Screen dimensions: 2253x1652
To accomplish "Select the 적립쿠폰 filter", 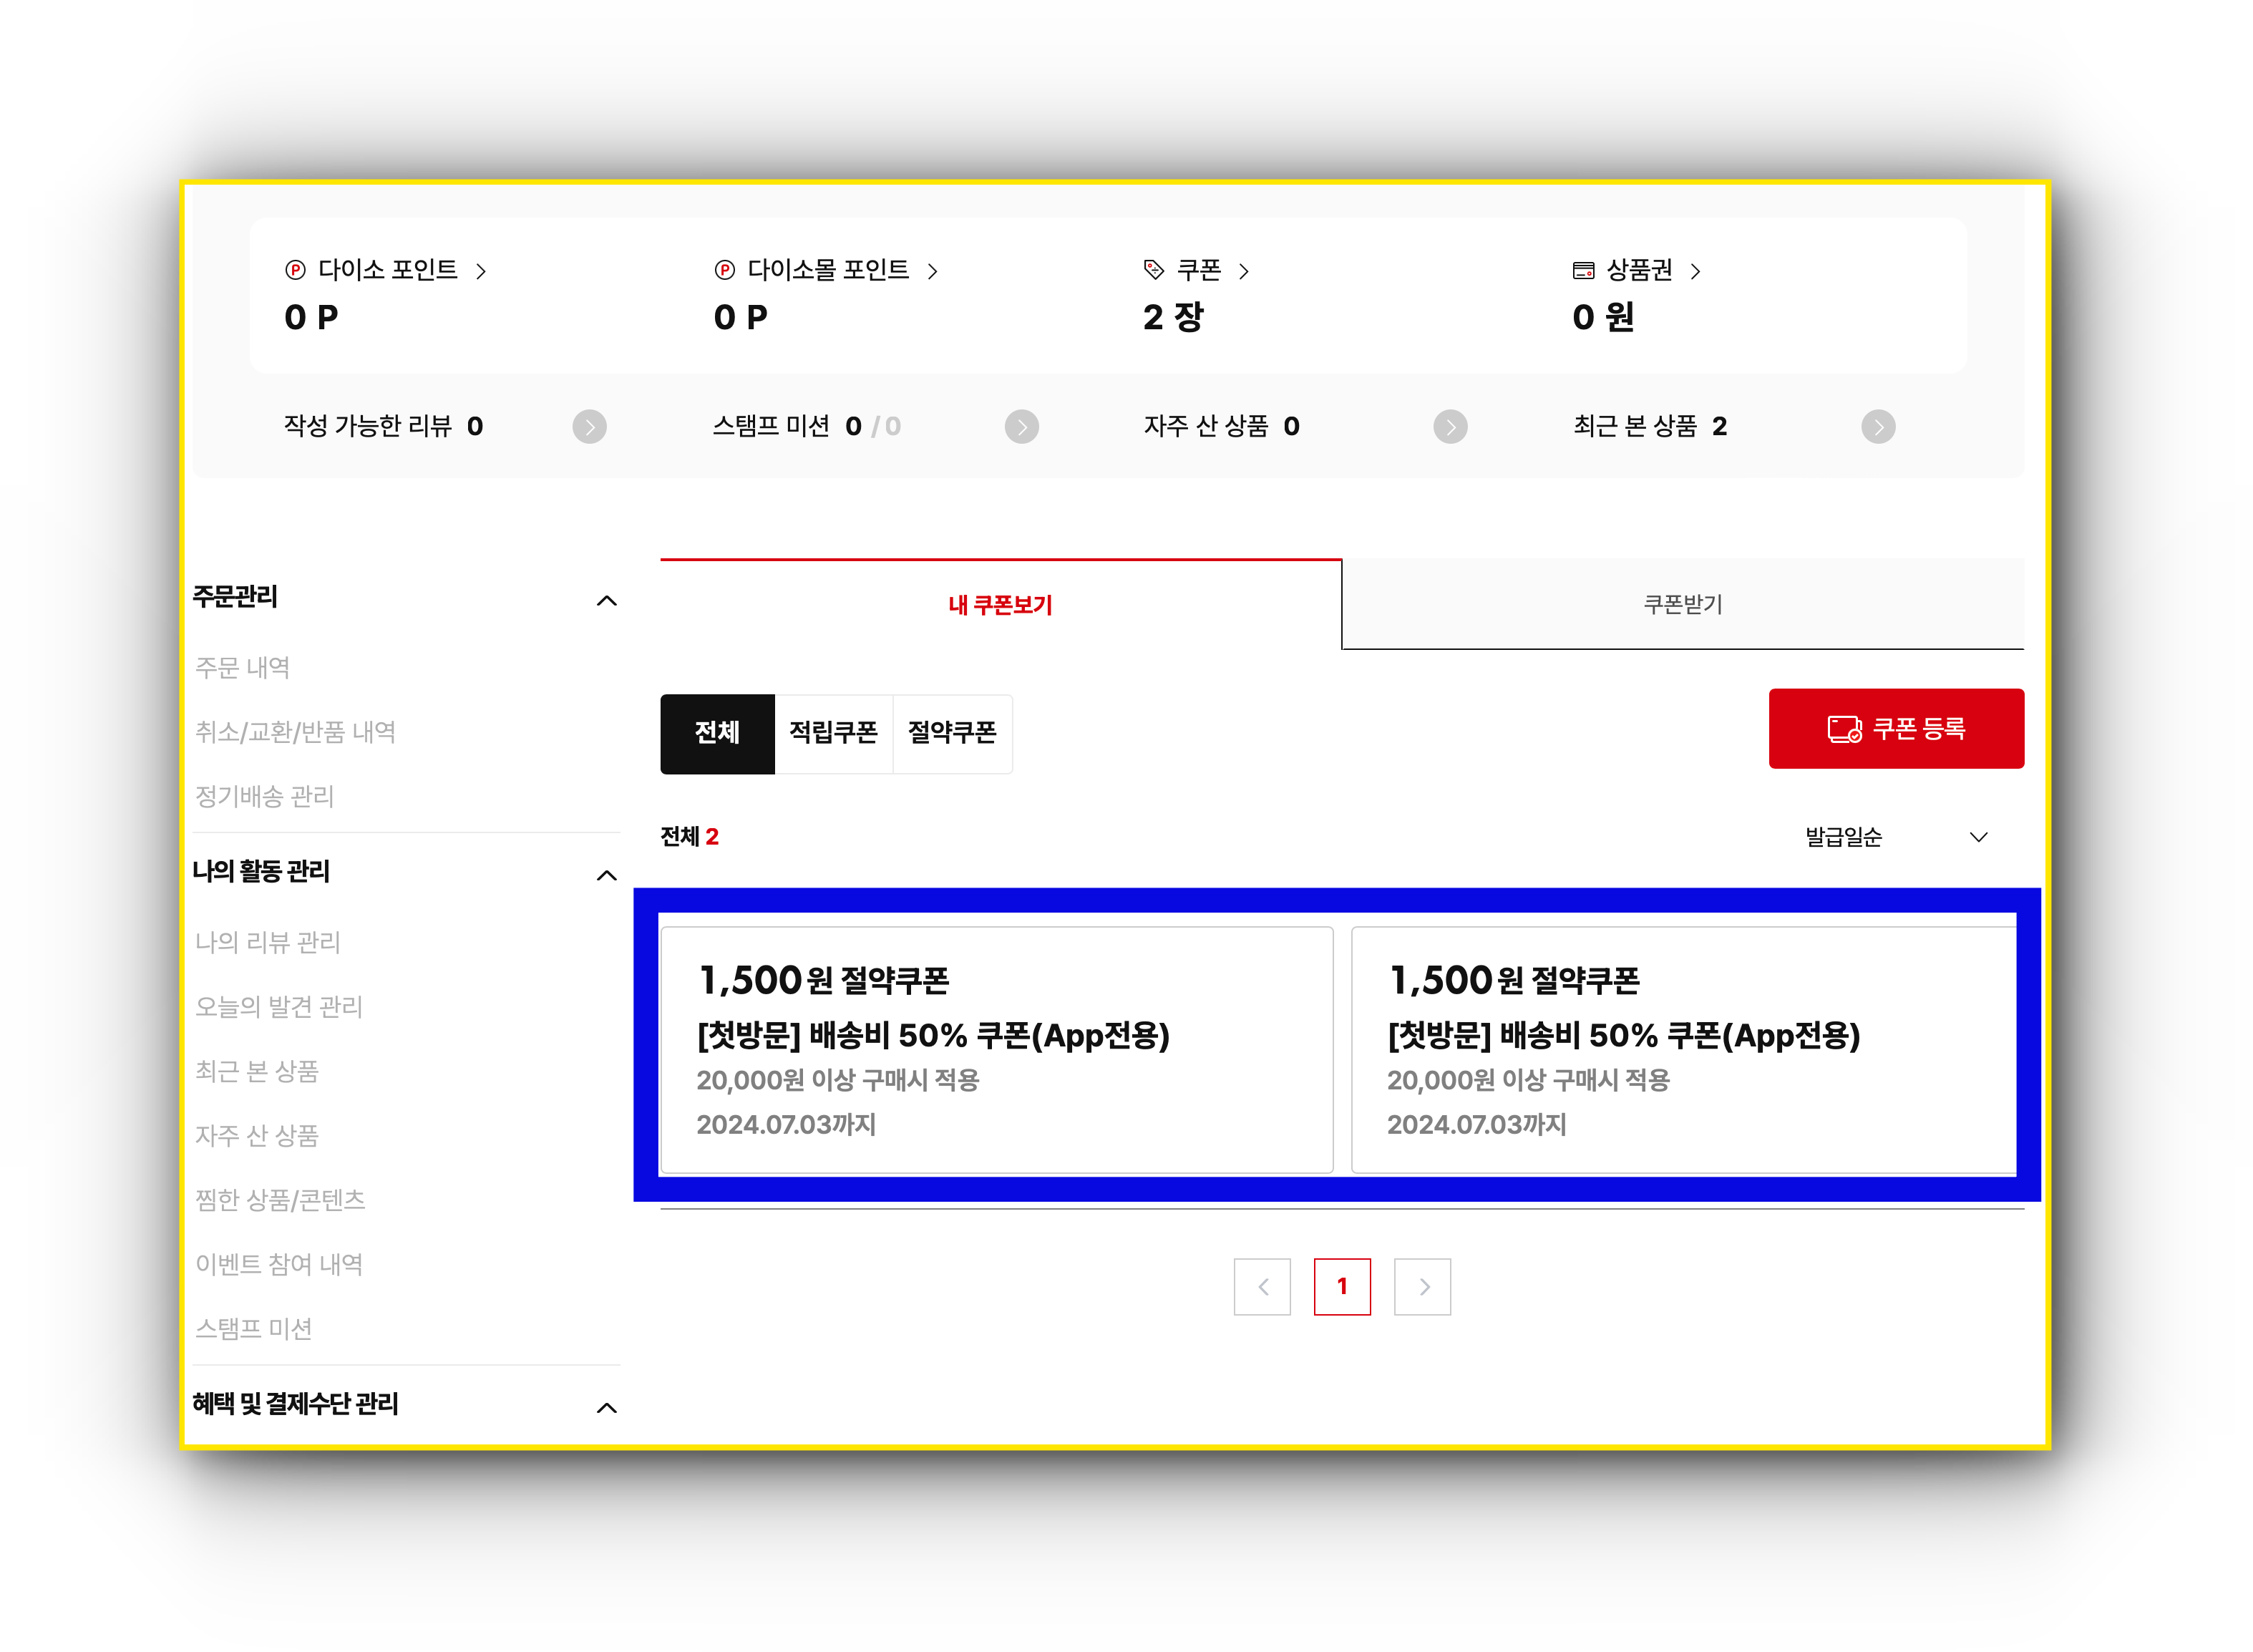I will [x=833, y=733].
